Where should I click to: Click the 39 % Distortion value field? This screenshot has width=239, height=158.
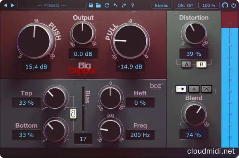(194, 54)
